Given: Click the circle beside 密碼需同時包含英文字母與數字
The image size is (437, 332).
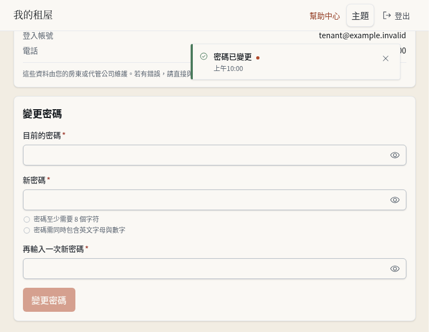Looking at the screenshot, I should (x=27, y=230).
